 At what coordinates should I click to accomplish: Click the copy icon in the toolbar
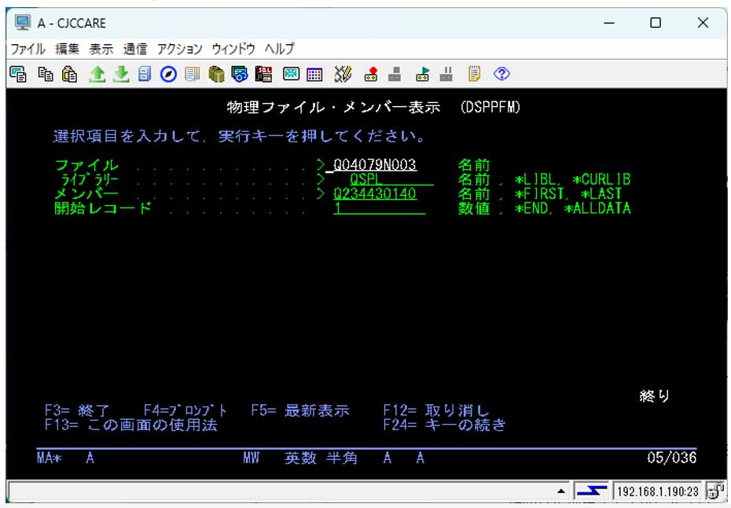tap(46, 74)
